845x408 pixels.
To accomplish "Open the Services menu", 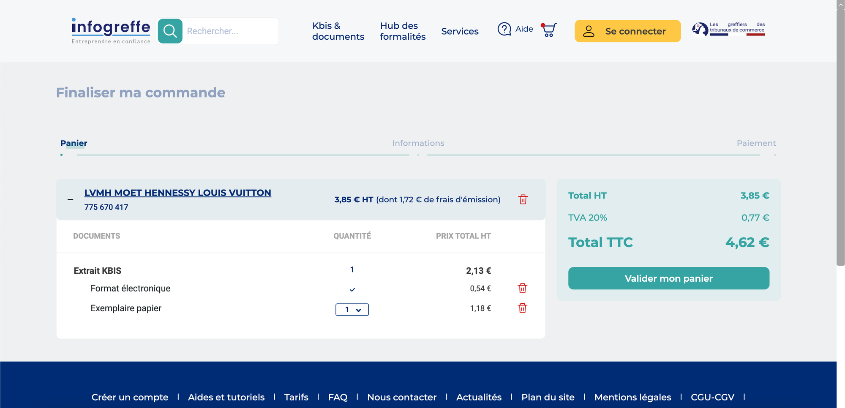I will tap(460, 31).
